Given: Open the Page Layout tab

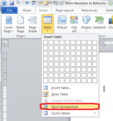Looking at the screenshot, I should click(x=65, y=10).
